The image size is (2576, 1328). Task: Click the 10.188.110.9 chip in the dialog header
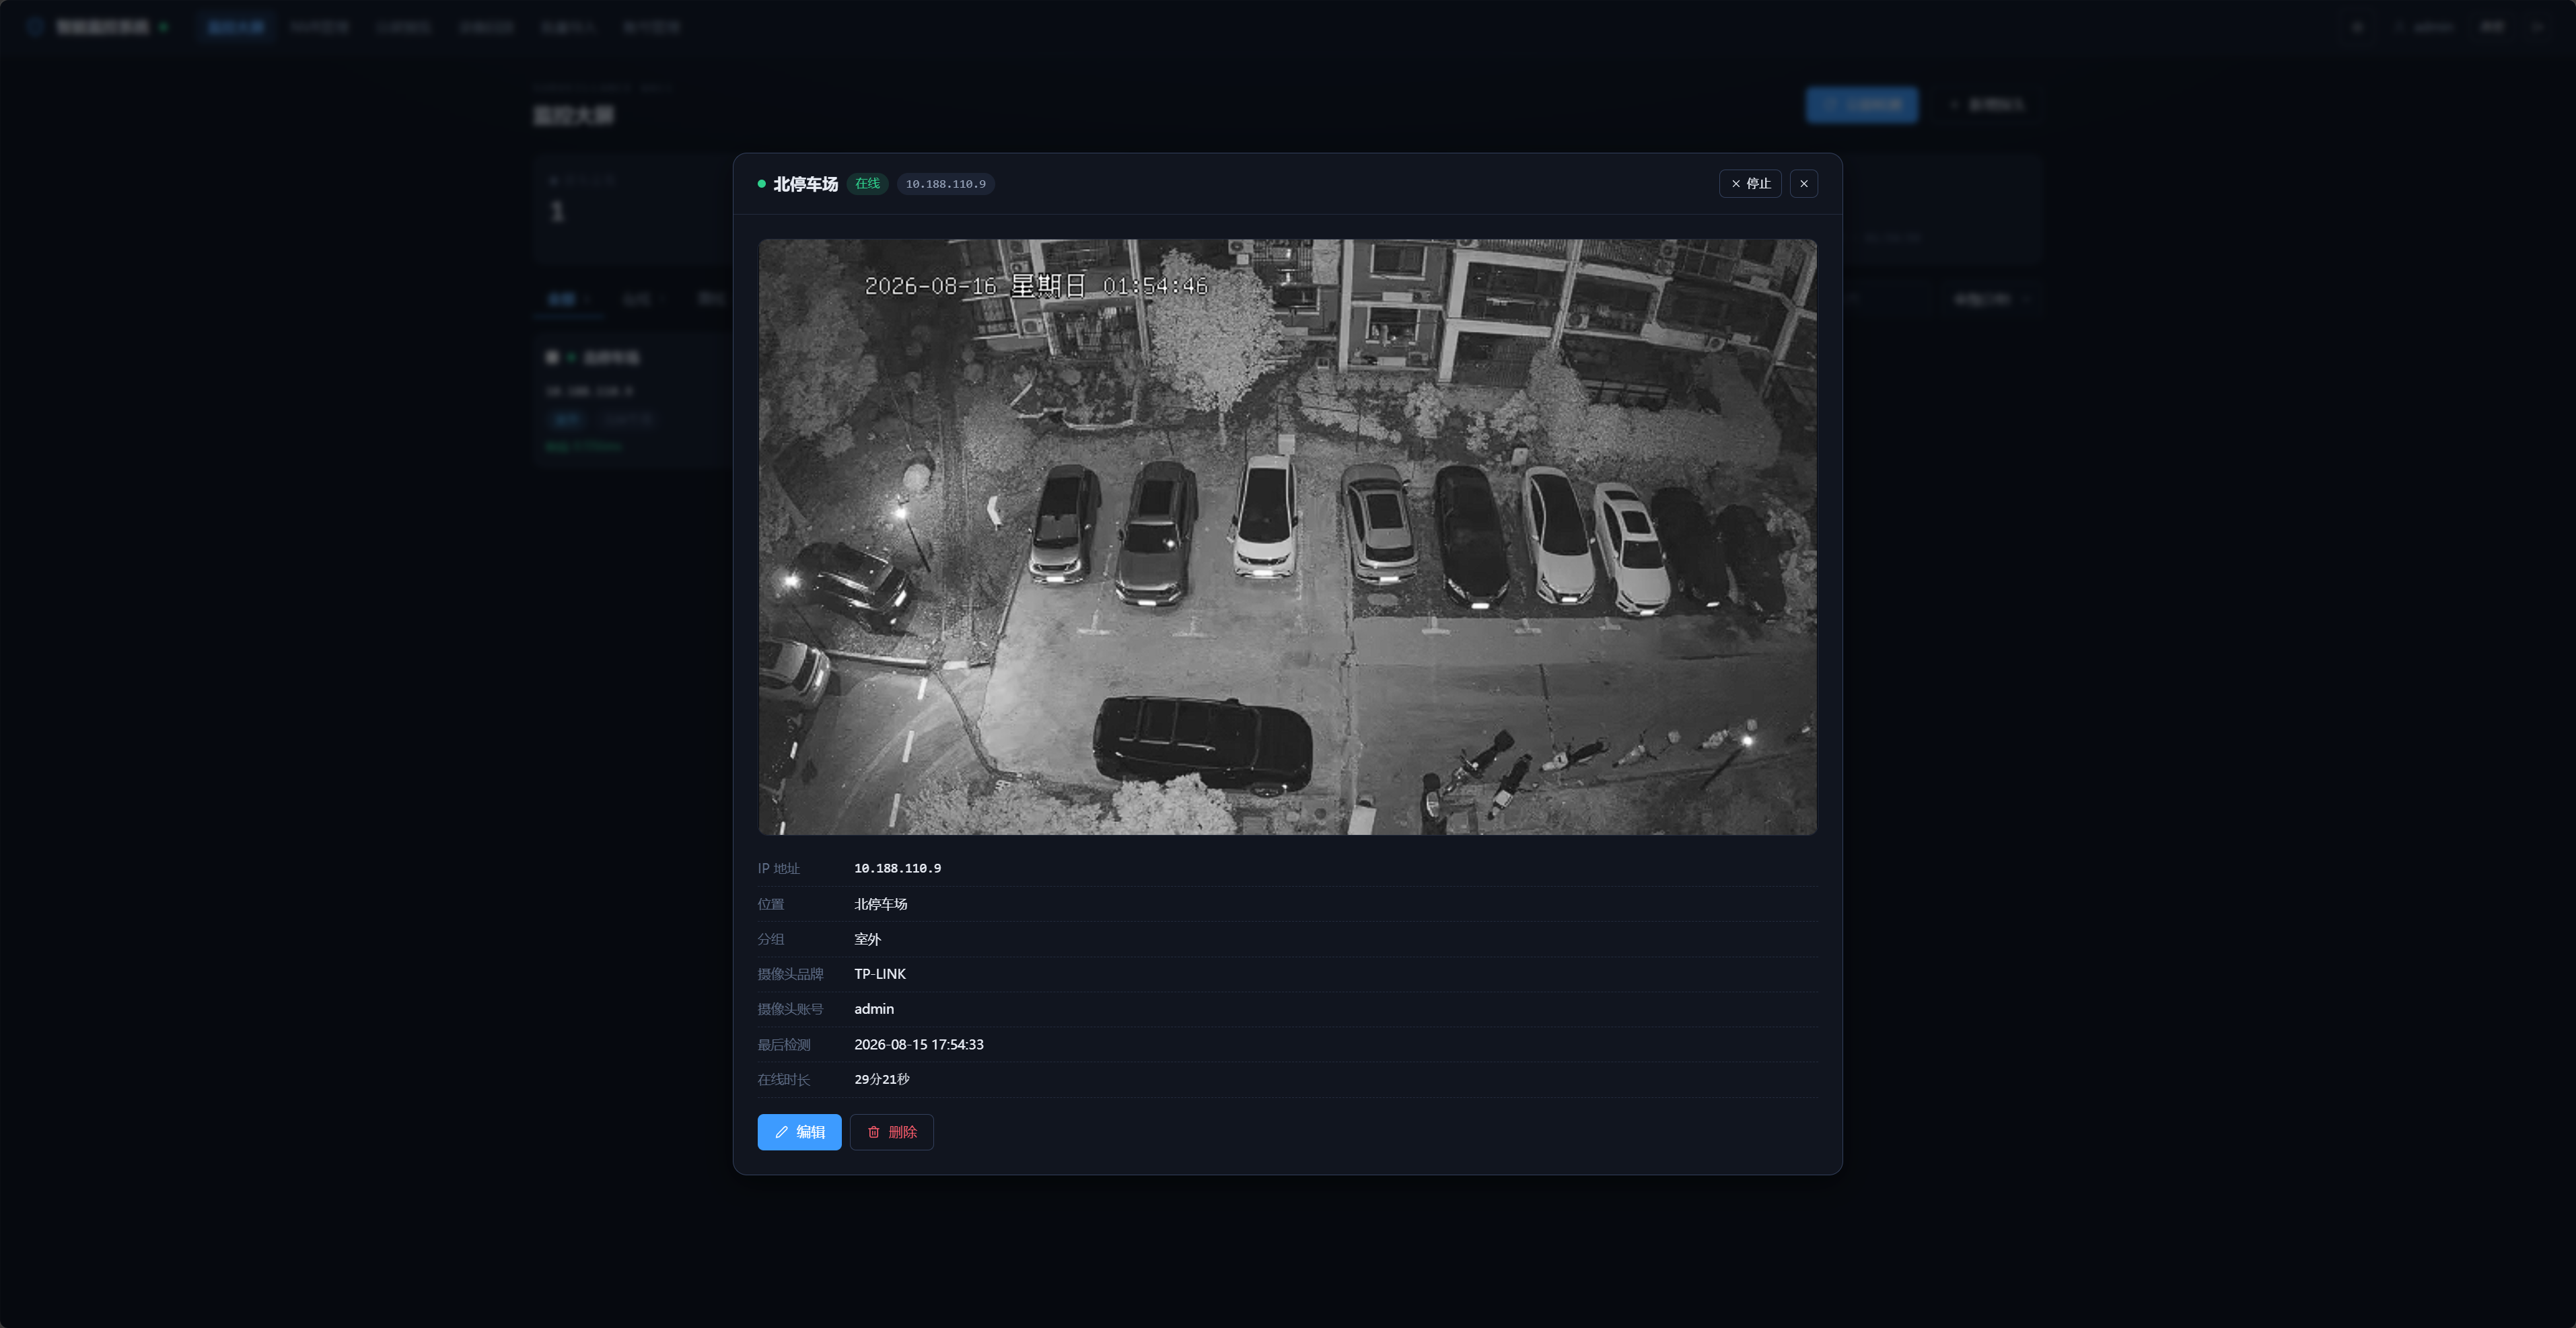[x=945, y=184]
